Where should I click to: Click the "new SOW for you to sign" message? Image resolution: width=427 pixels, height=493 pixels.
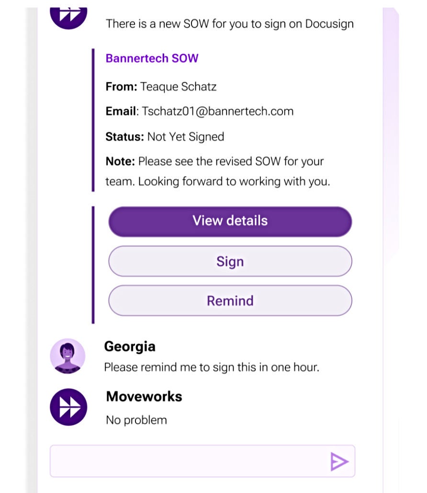pyautogui.click(x=230, y=23)
